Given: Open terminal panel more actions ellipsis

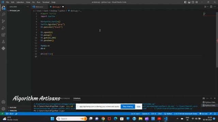Looking at the screenshot, I should pyautogui.click(x=207, y=98).
